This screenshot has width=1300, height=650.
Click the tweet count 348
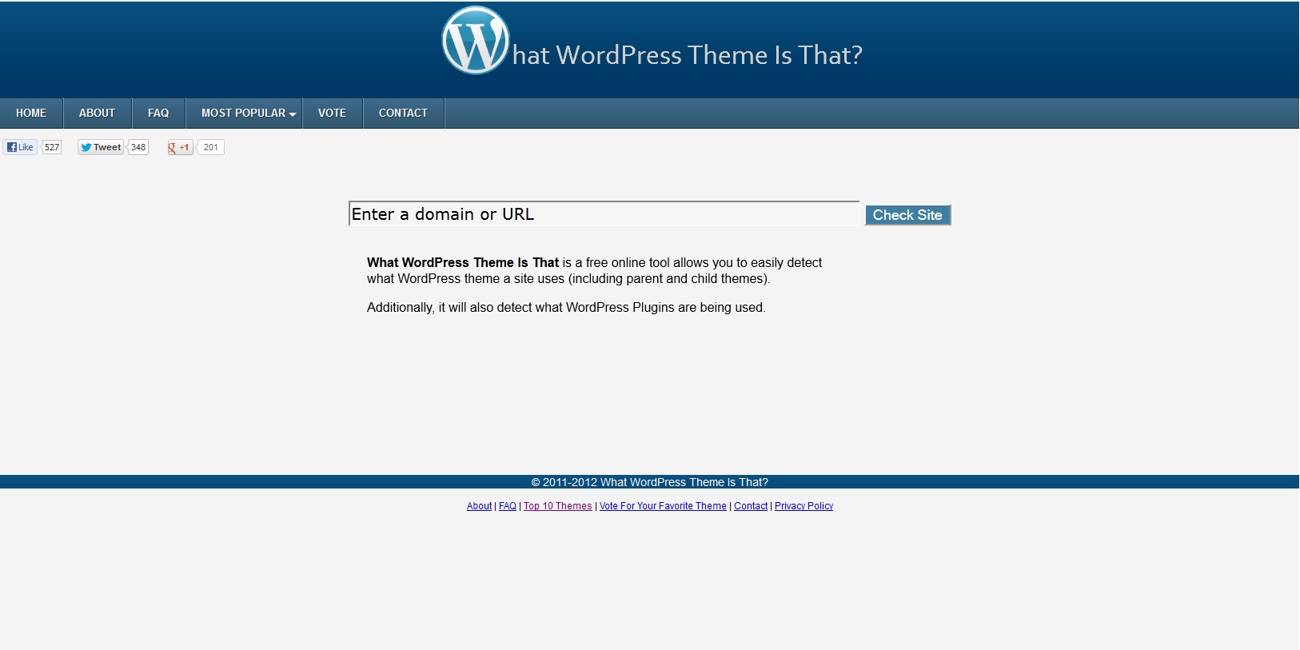tap(138, 147)
